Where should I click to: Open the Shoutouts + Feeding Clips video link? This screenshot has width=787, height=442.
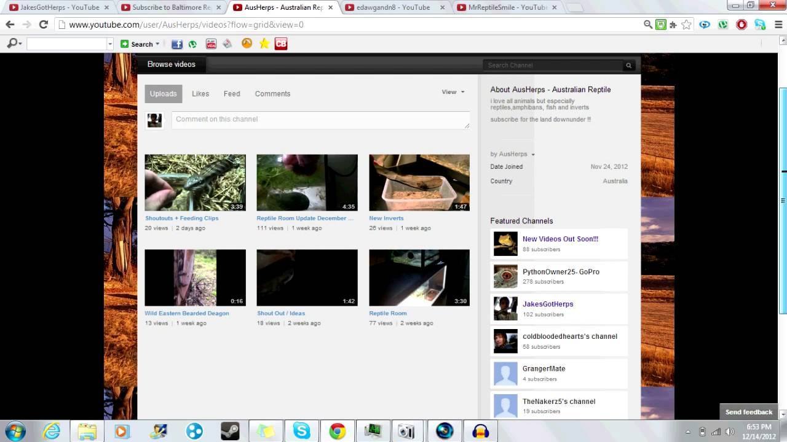tap(182, 218)
